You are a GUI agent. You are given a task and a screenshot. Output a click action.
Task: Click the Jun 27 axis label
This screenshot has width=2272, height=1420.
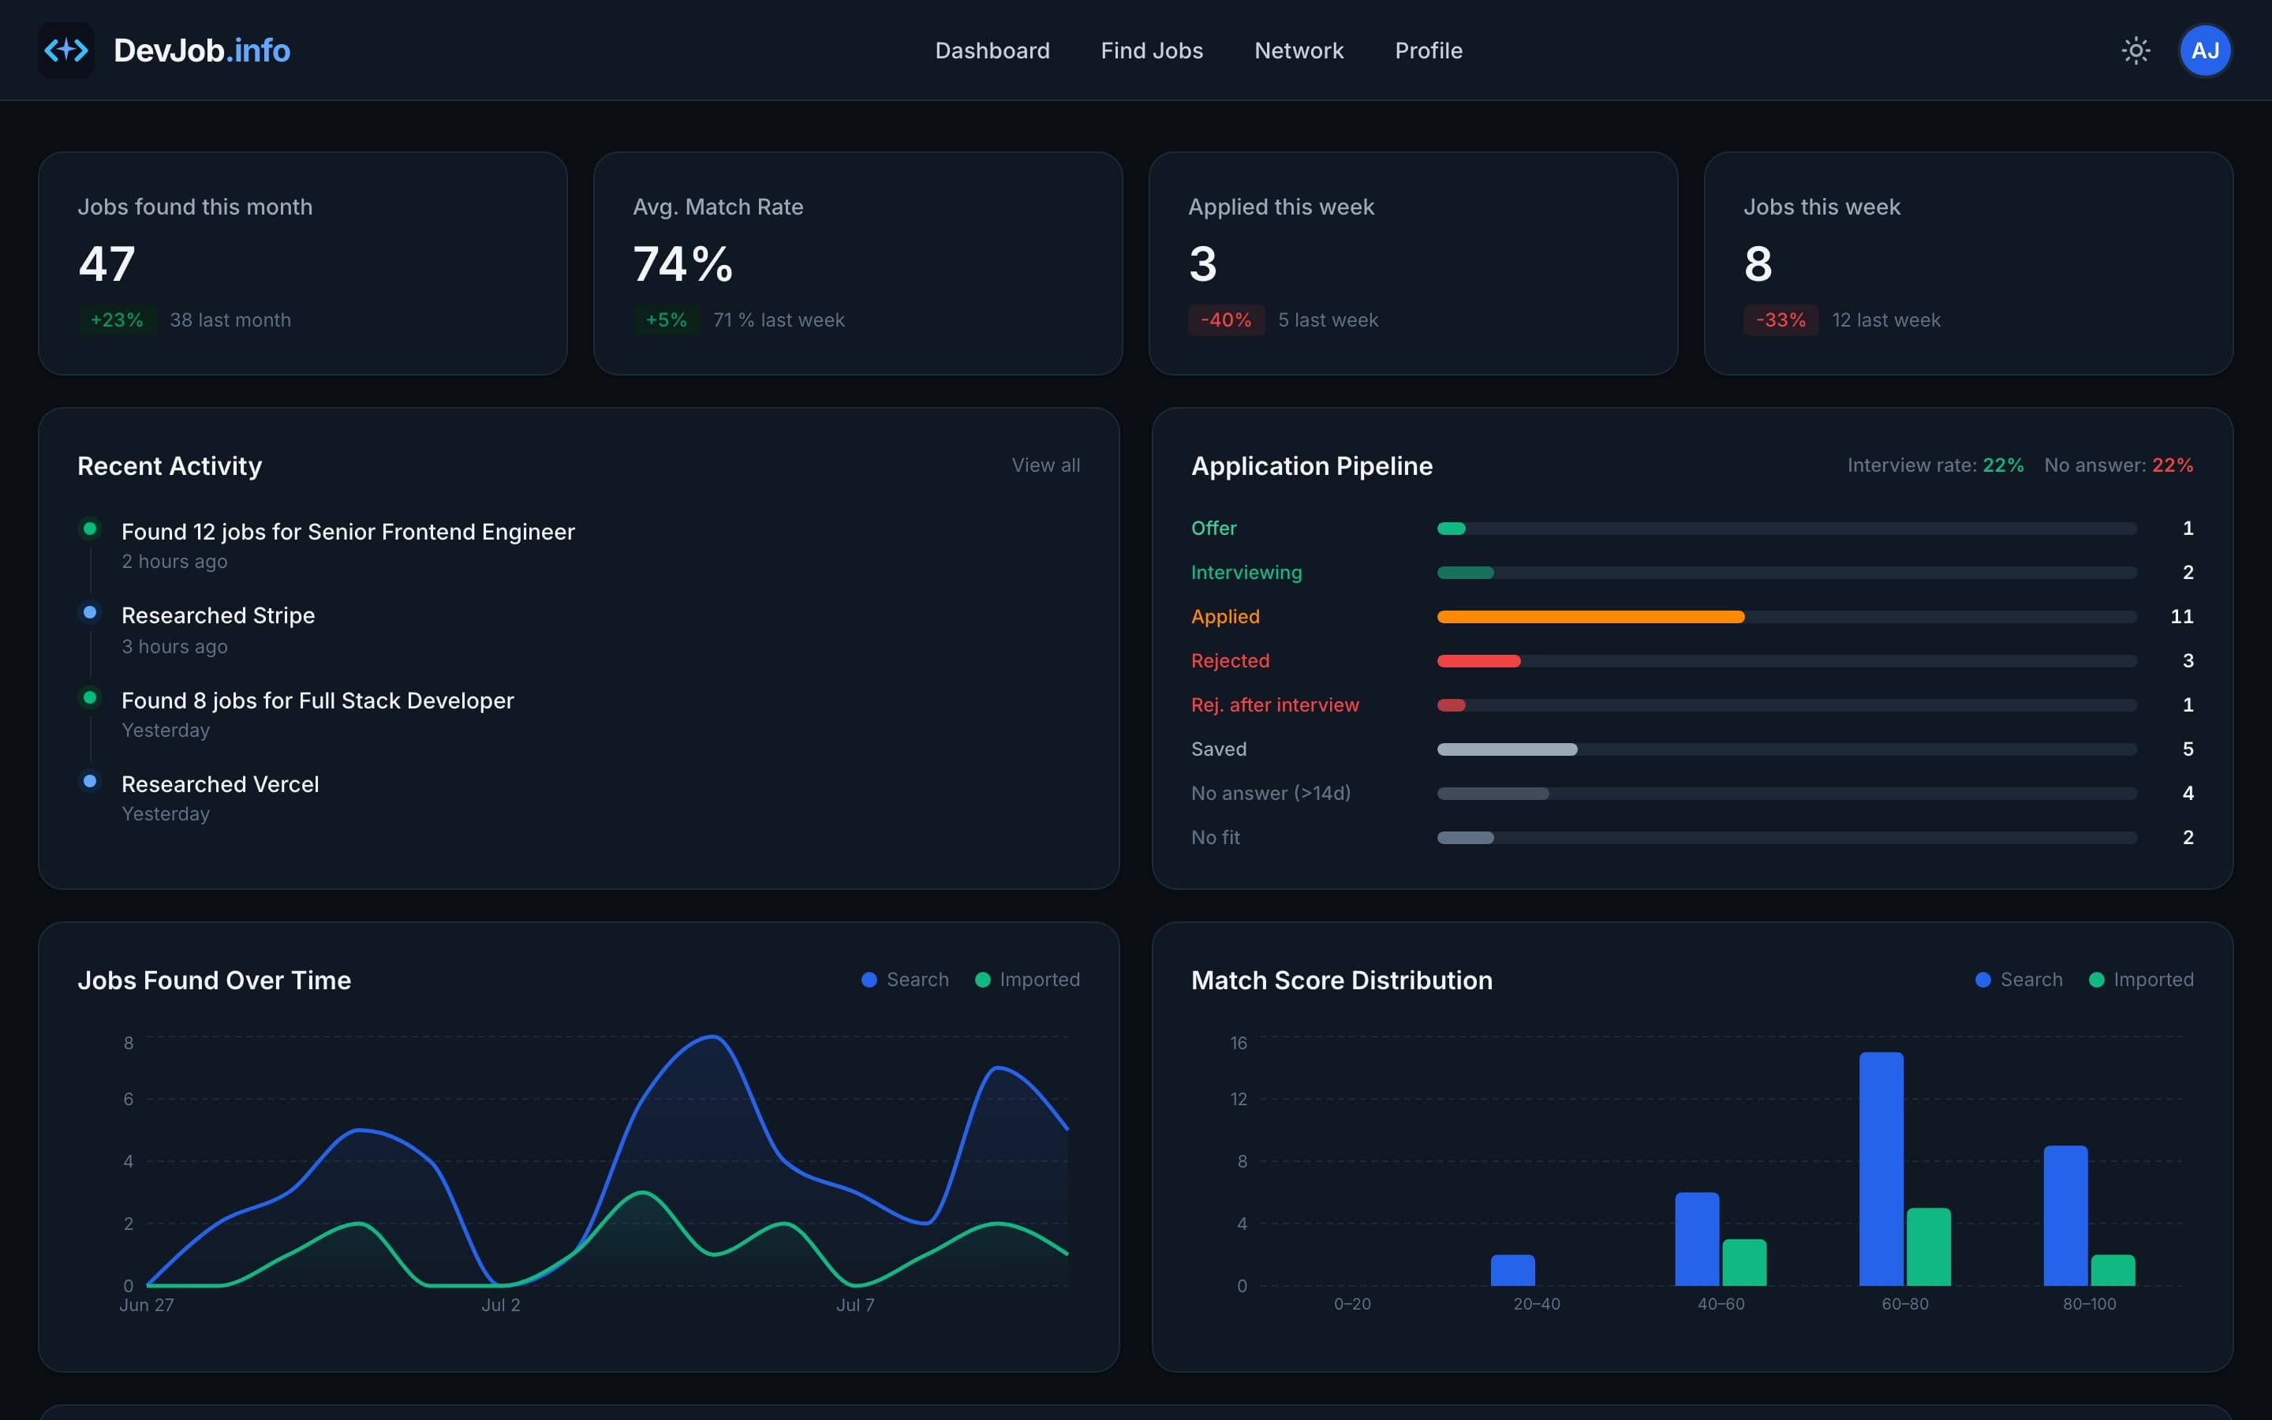pyautogui.click(x=147, y=1305)
